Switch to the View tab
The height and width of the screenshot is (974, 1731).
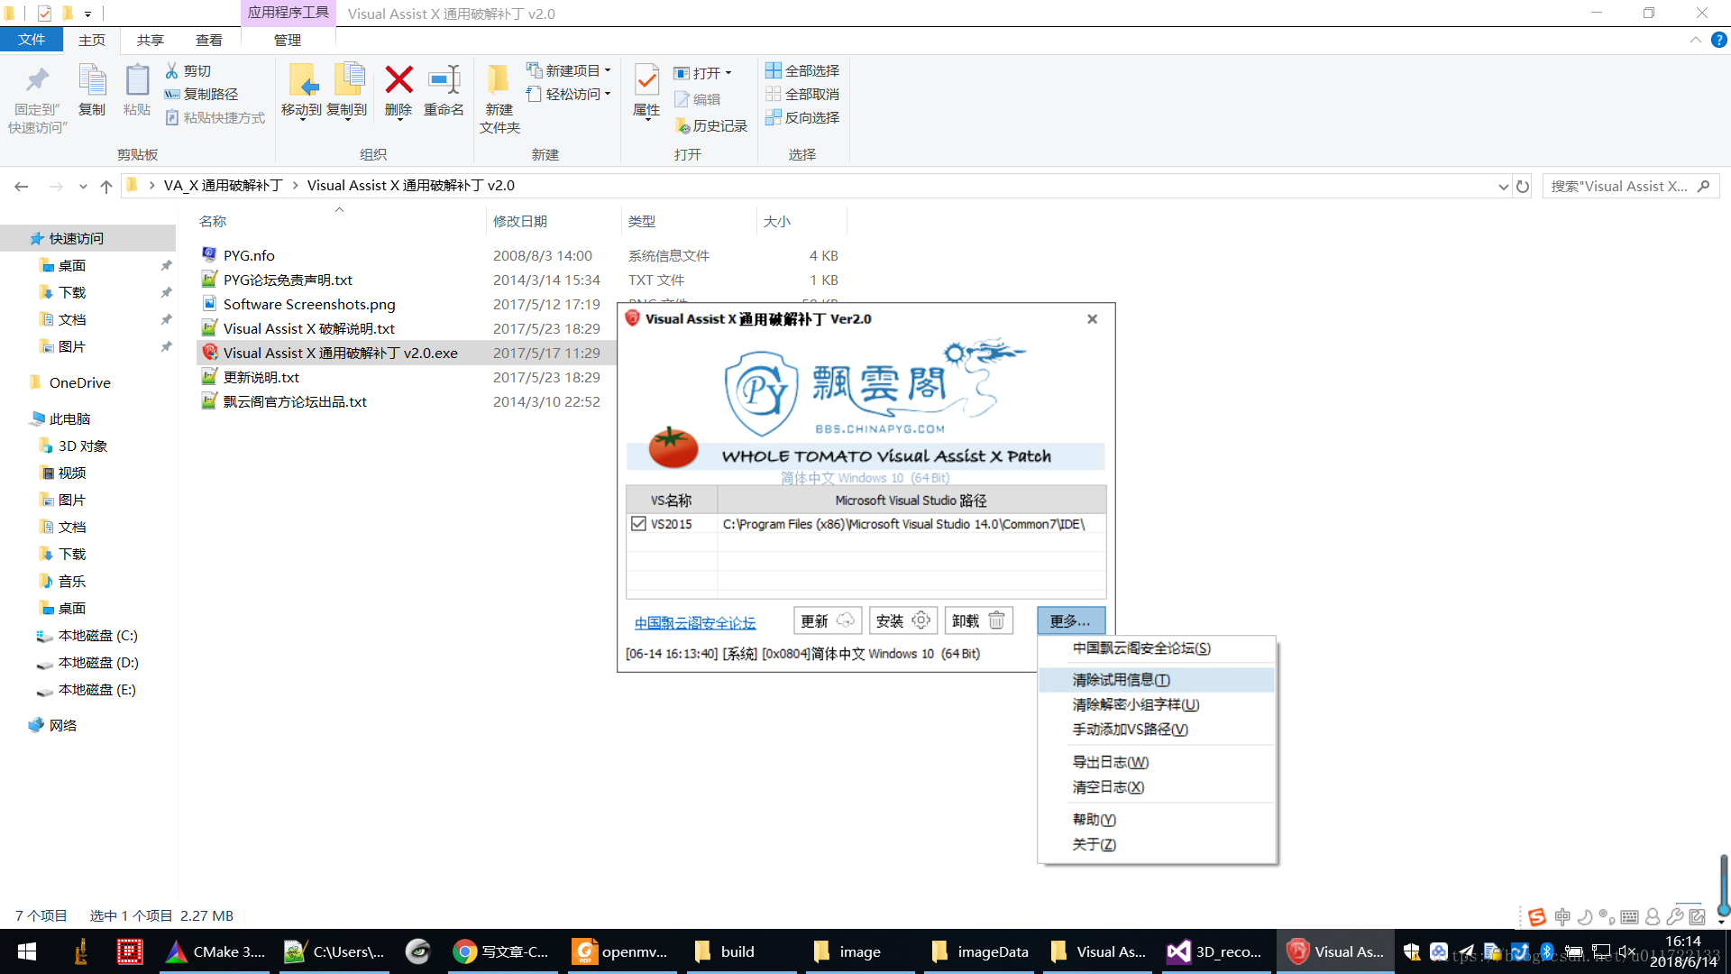coord(209,40)
